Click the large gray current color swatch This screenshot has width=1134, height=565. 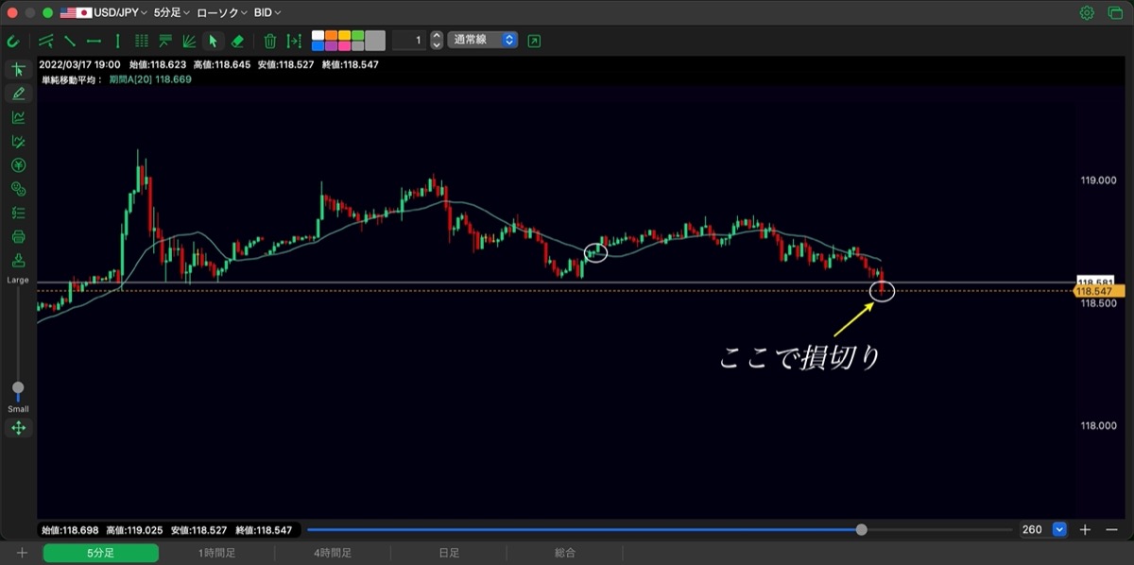(375, 41)
